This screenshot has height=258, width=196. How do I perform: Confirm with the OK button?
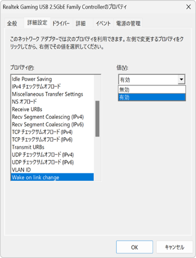[134, 247]
